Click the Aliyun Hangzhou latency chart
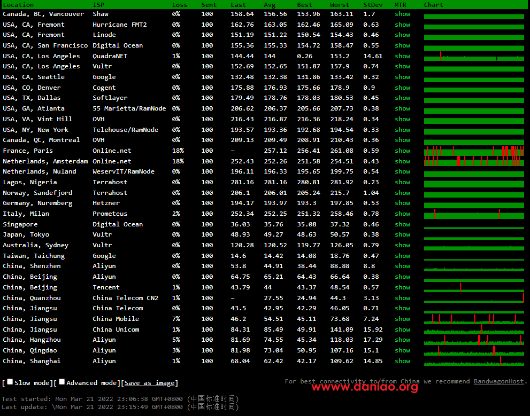The width and height of the screenshot is (530, 416). pos(474,340)
